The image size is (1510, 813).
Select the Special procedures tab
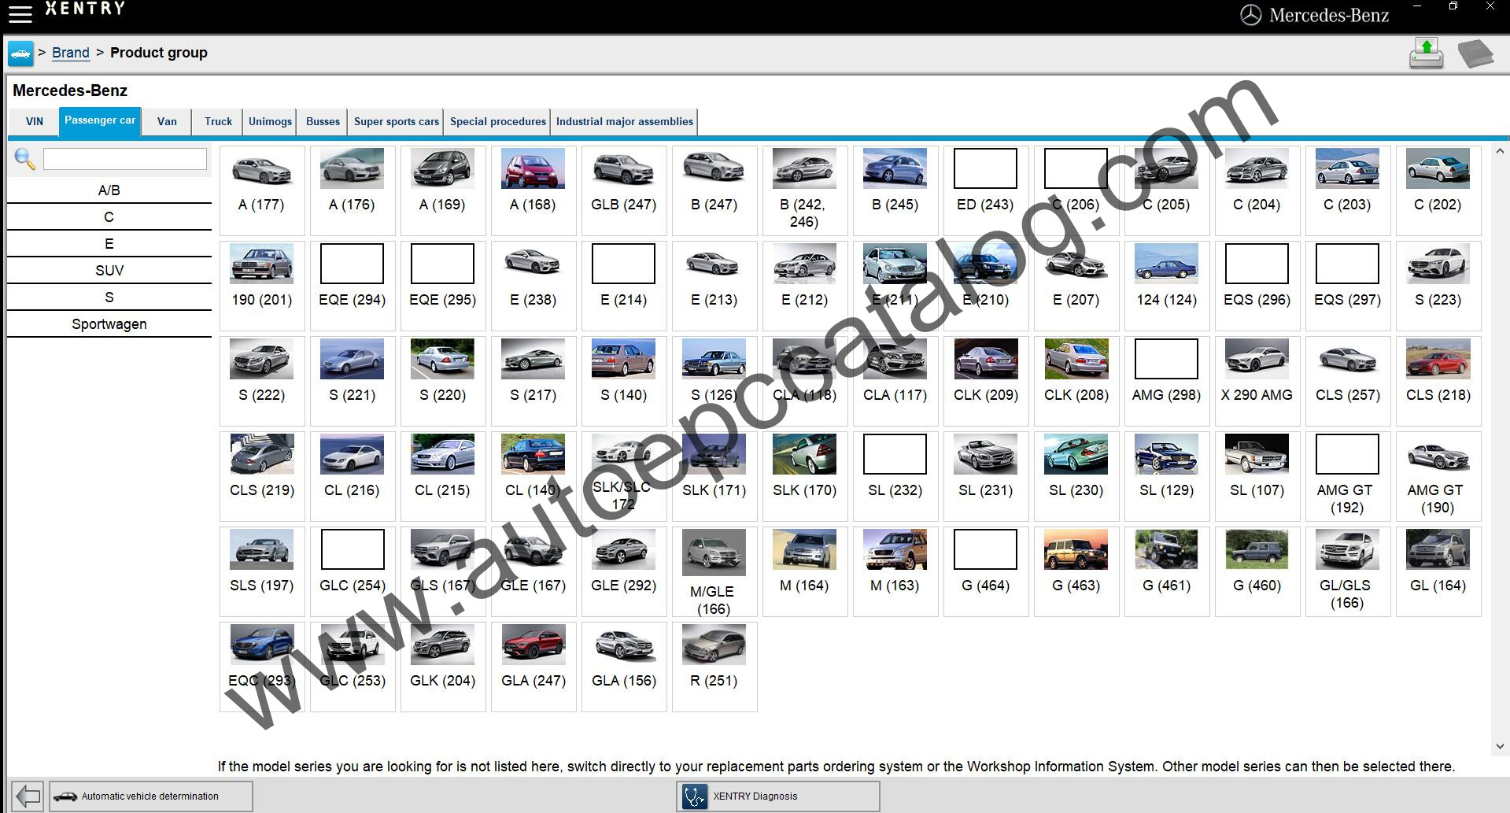(x=497, y=121)
